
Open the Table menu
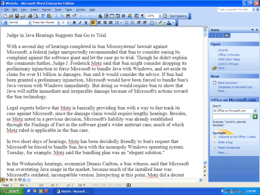point(69,10)
